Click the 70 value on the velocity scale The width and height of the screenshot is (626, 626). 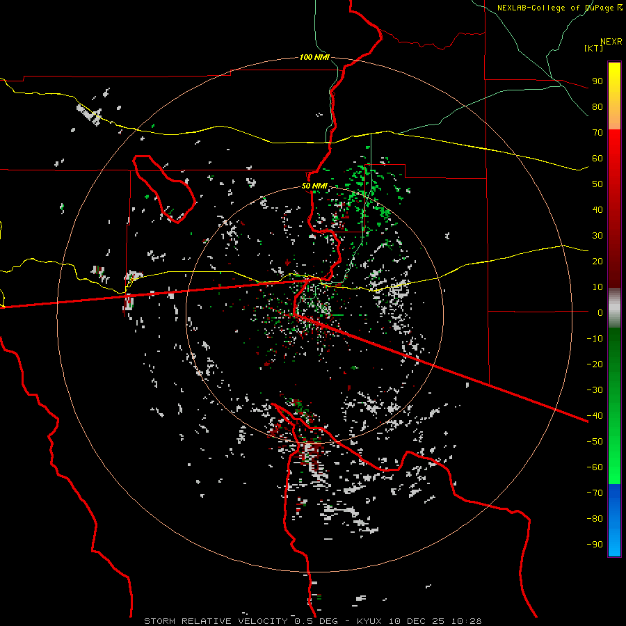(597, 133)
